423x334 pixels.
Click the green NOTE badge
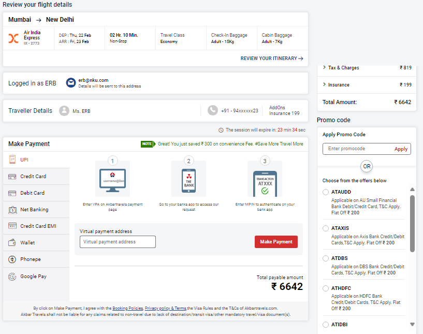coord(147,144)
